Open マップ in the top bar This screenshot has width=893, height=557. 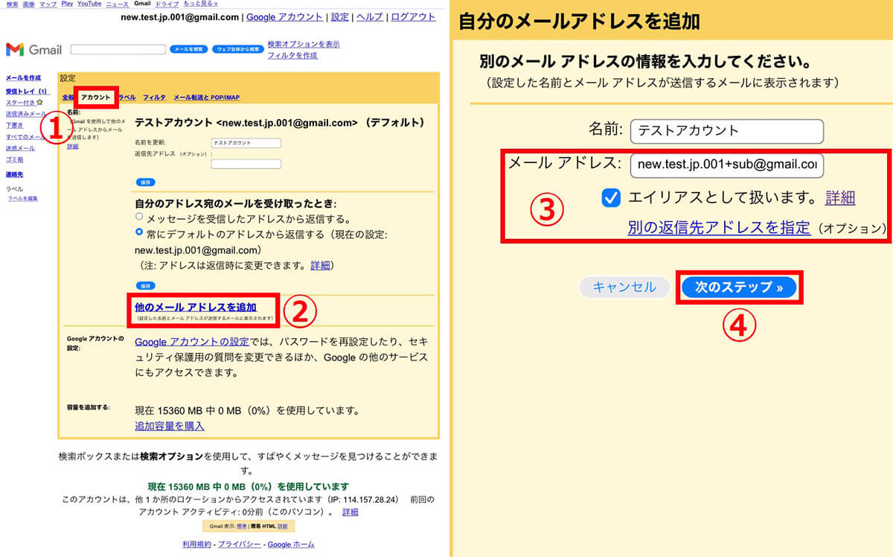48,4
